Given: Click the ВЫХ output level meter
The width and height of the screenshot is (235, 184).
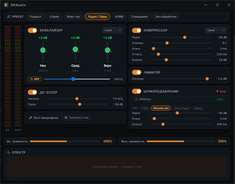Looking at the screenshot, I should [x=18, y=76].
